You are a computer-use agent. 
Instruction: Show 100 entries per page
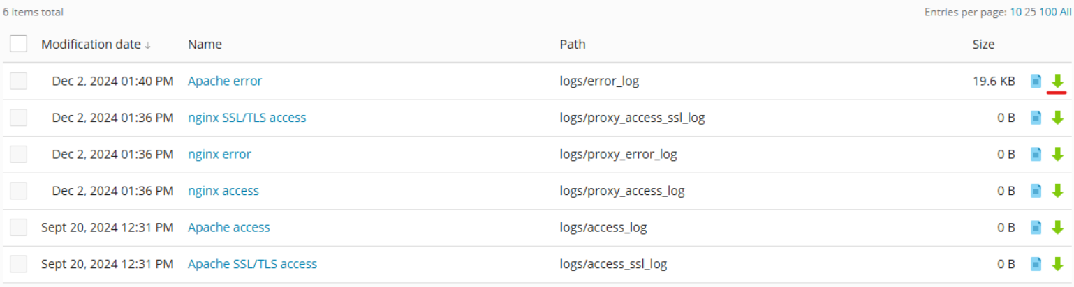coord(1048,13)
